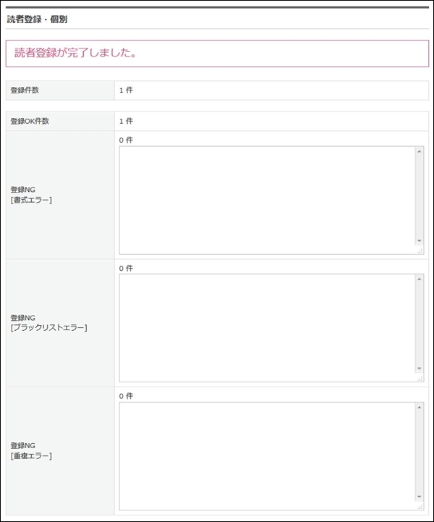Click the 読者登録・個別 heading
The width and height of the screenshot is (434, 522).
37,20
